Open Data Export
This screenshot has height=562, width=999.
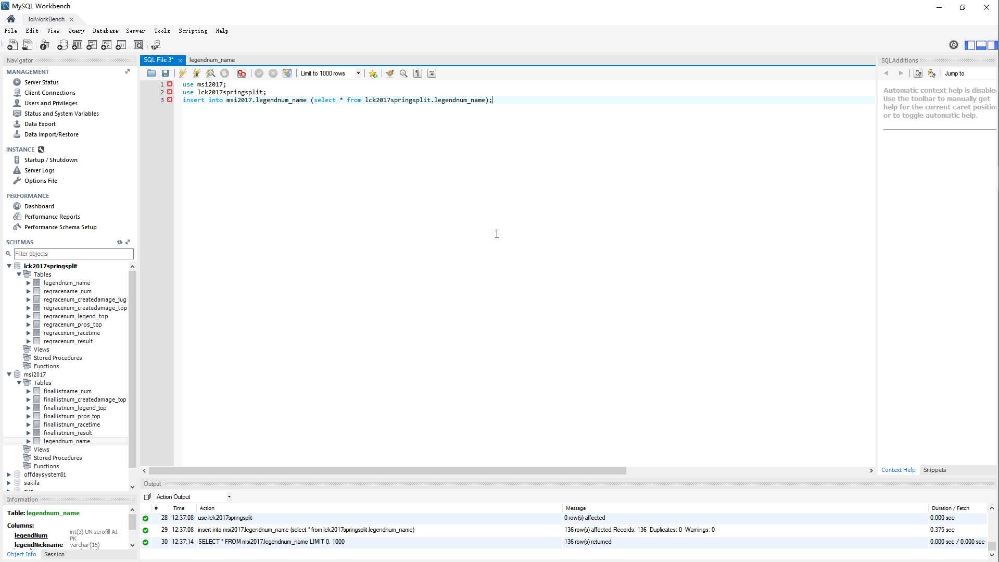point(40,124)
